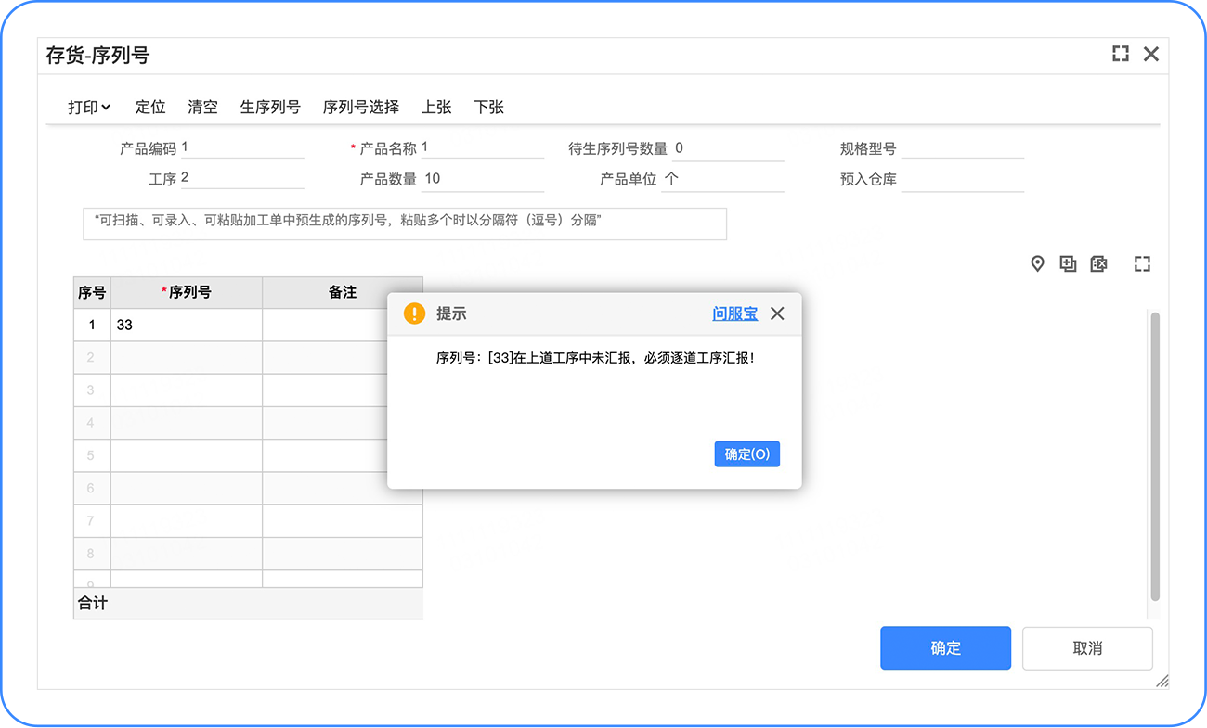The height and width of the screenshot is (728, 1207).
Task: Click the locate pin icon above the grid
Action: click(x=1038, y=264)
